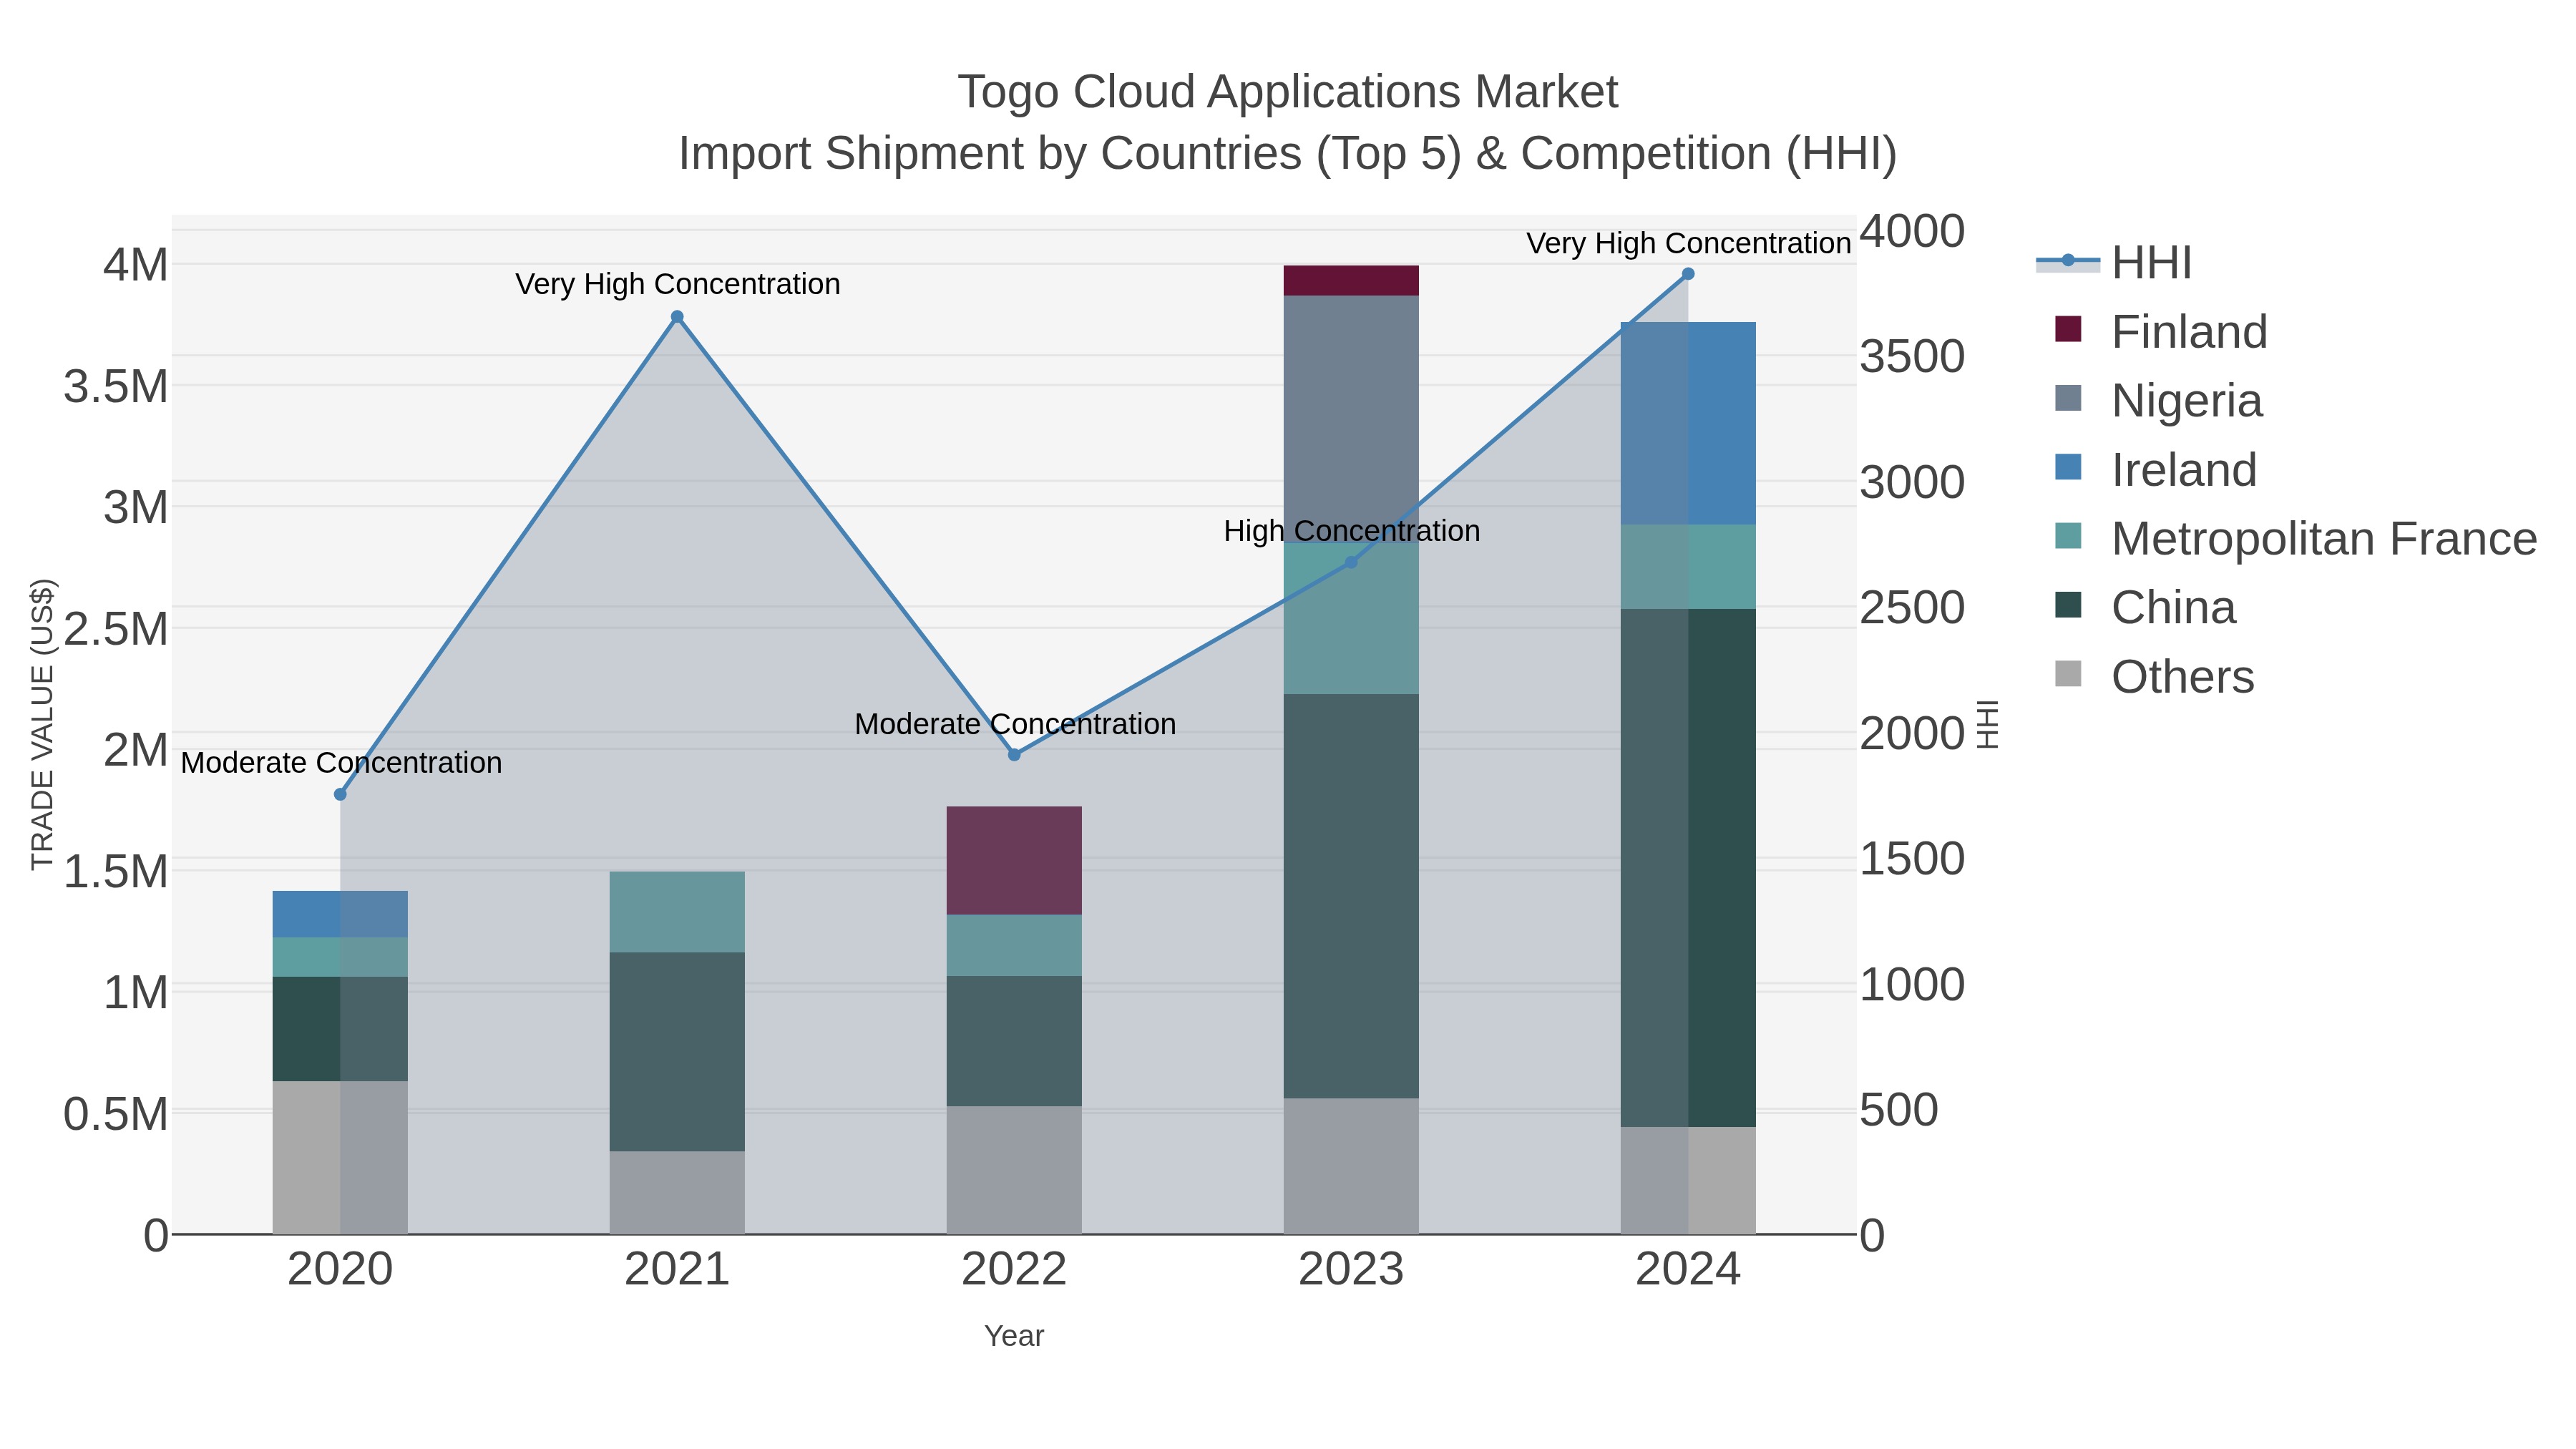The width and height of the screenshot is (2576, 1449).
Task: Click the Ireland segment in 2024 bar
Action: tap(1688, 424)
